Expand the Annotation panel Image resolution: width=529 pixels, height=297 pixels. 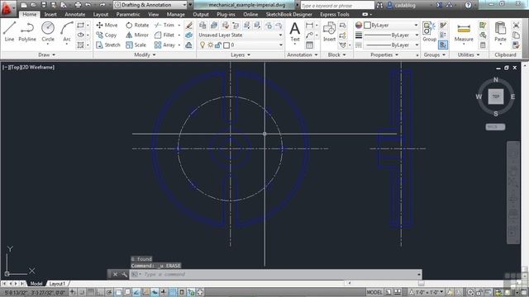point(303,55)
